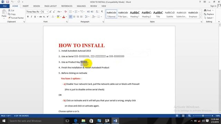Click Align Right icon

click(x=78, y=17)
